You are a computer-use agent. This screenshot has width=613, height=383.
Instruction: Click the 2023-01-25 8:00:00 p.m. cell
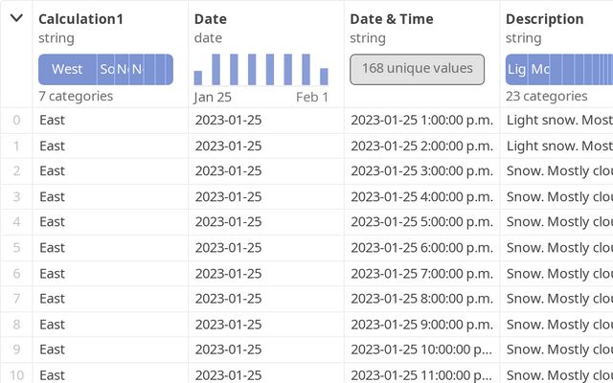421,299
